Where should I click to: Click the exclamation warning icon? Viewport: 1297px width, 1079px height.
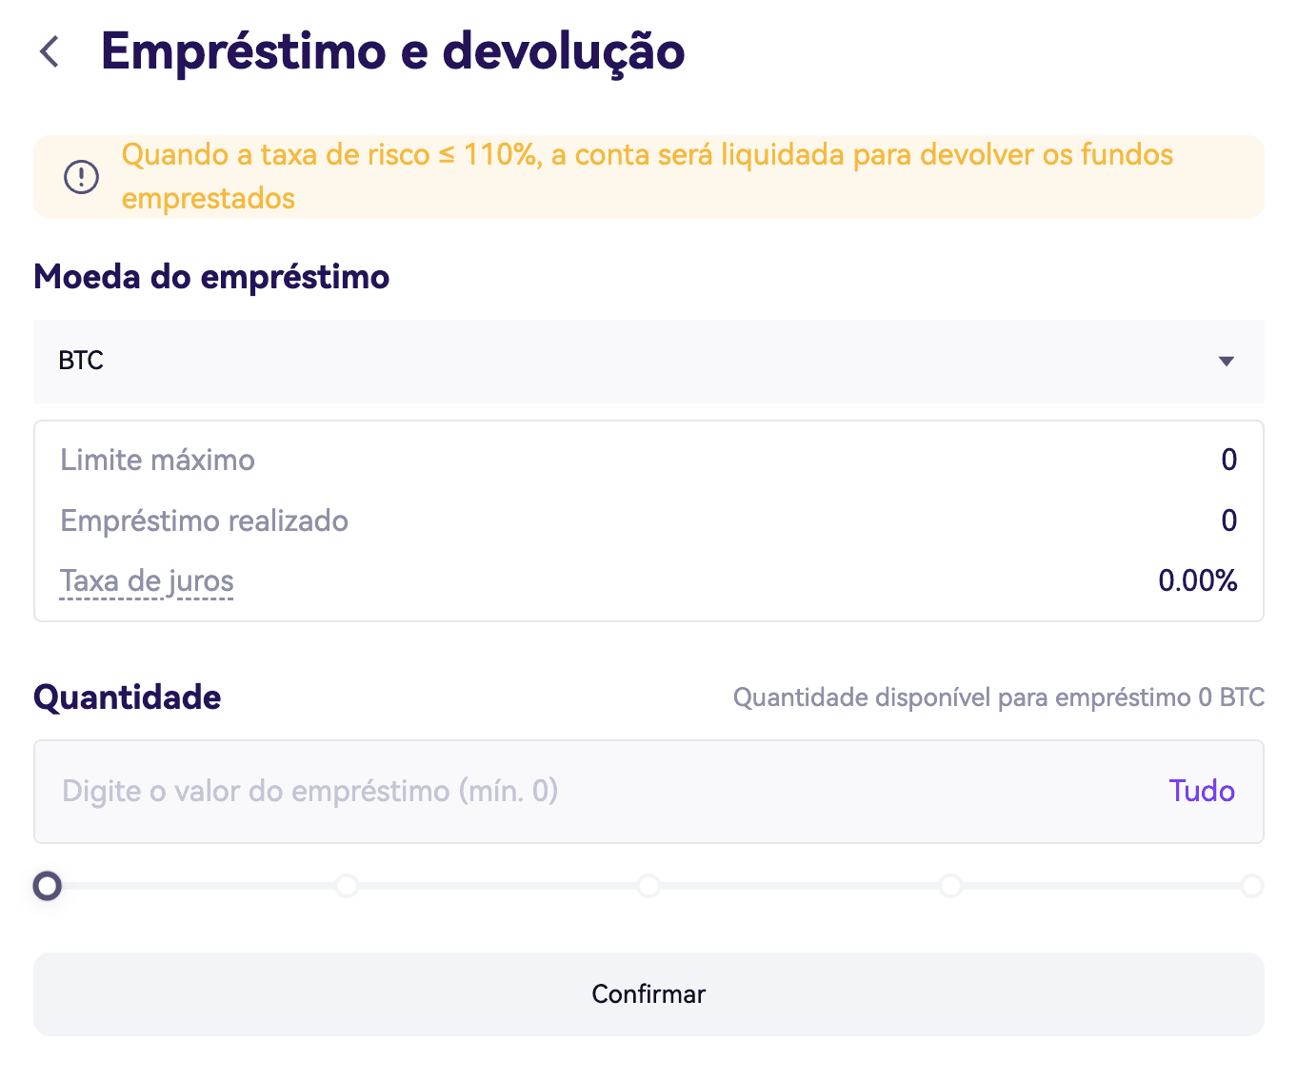(81, 176)
